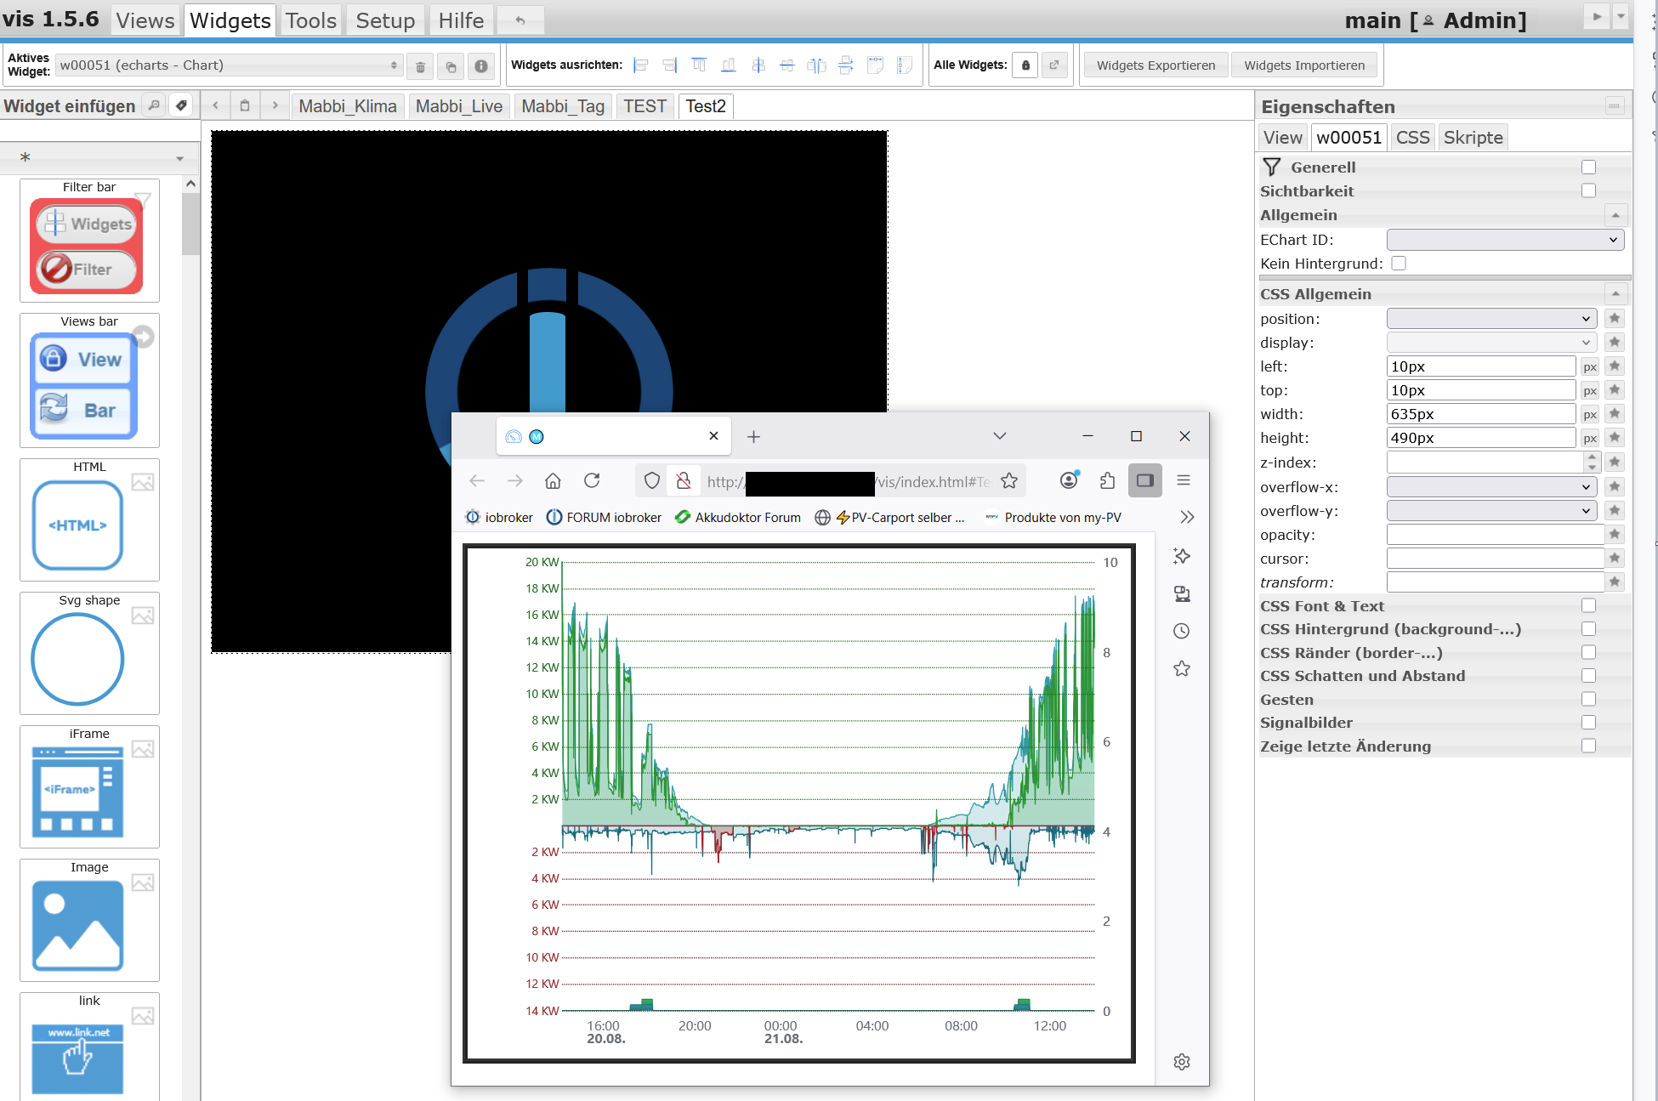The width and height of the screenshot is (1658, 1101).
Task: Distribute widgets with equal horizontal spacing
Action: [x=816, y=65]
